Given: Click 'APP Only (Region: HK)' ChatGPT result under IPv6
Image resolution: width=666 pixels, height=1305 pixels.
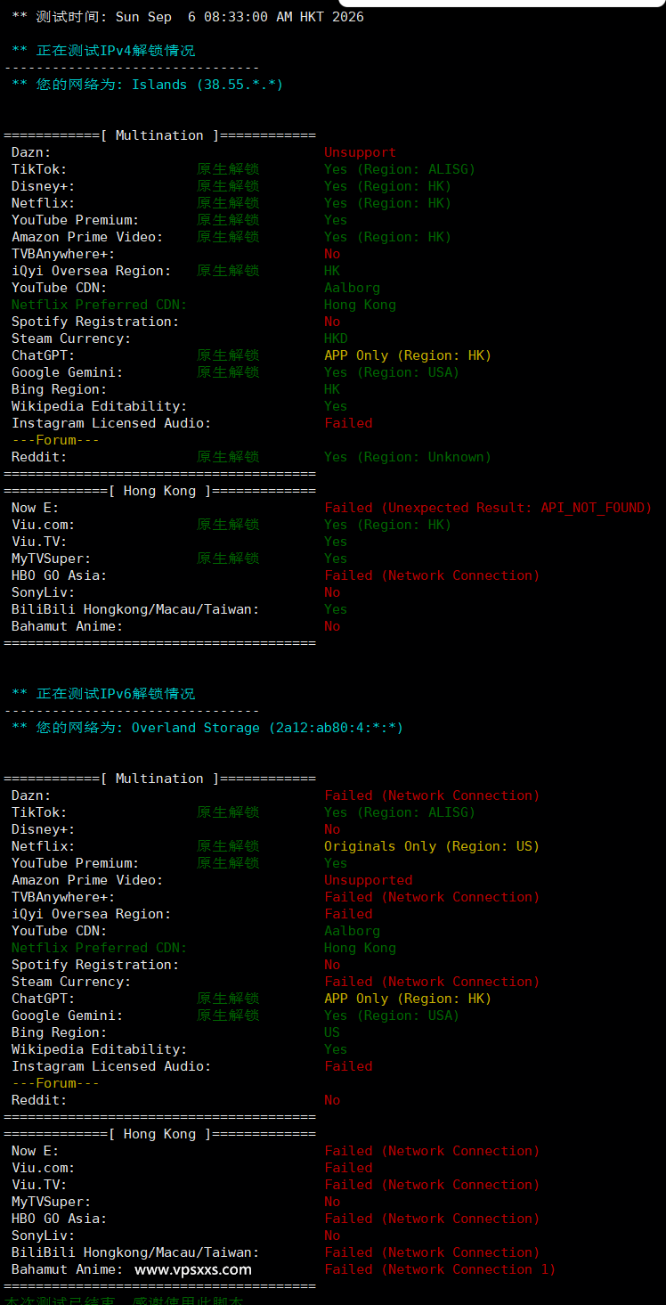Looking at the screenshot, I should pos(408,999).
